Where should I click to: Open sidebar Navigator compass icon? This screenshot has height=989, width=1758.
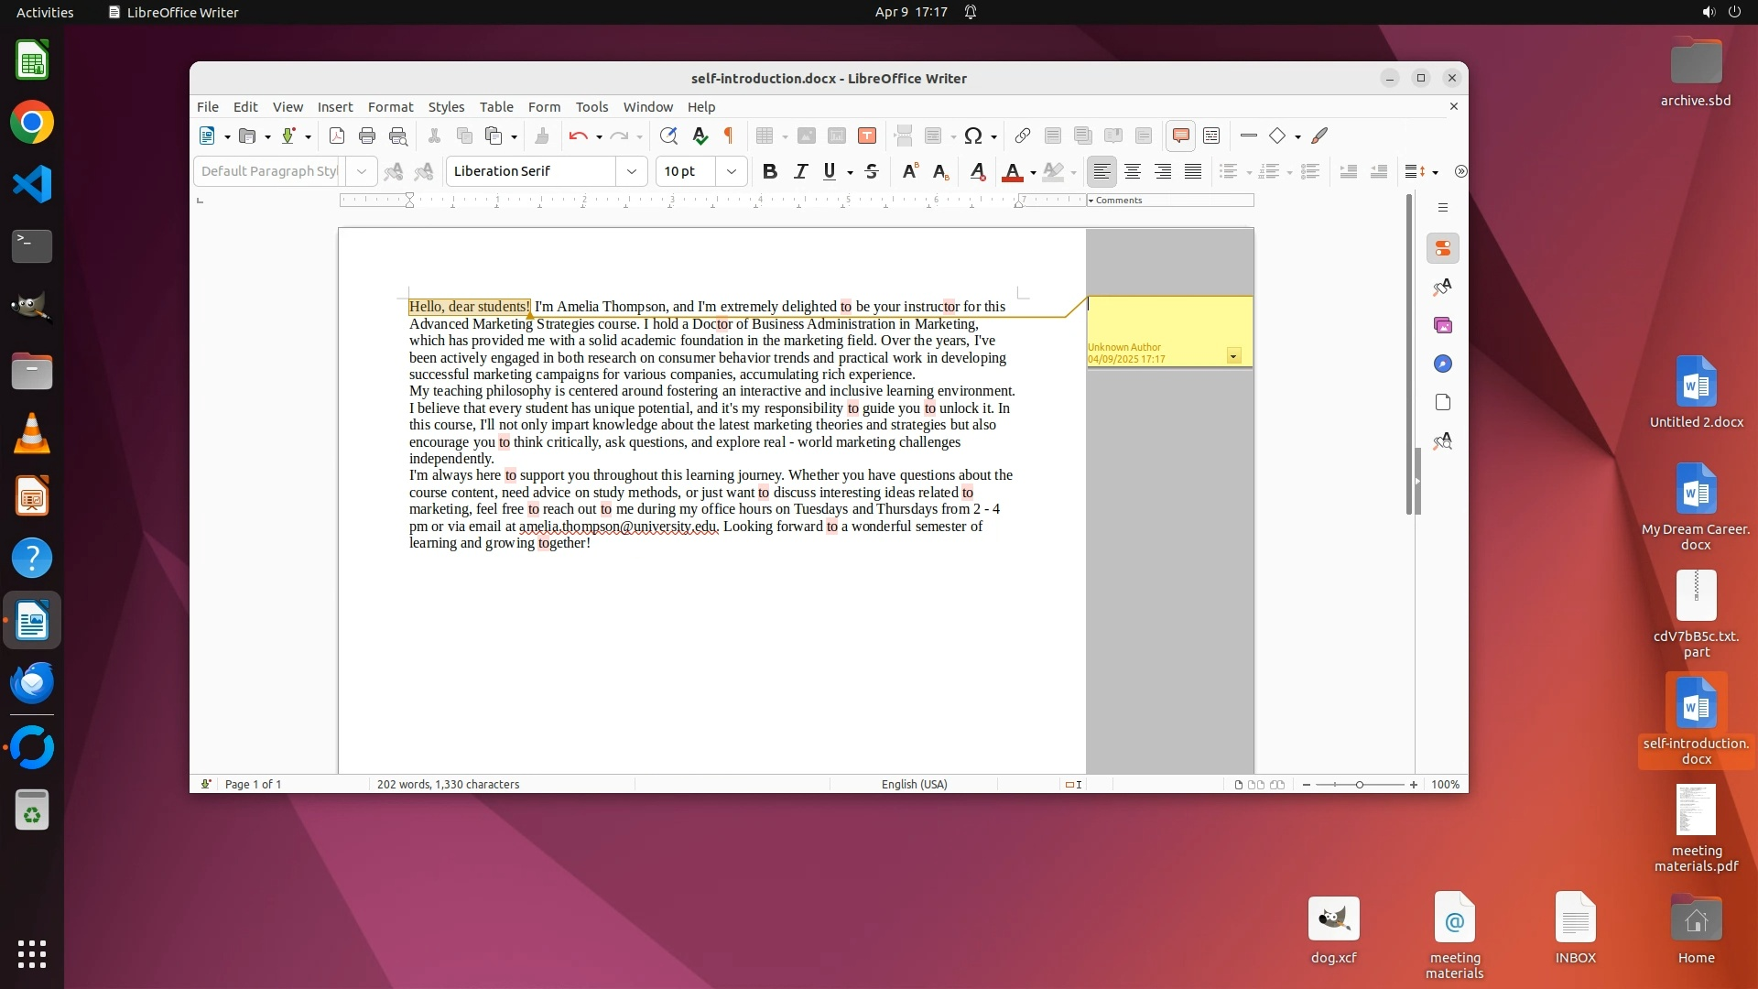[1443, 364]
